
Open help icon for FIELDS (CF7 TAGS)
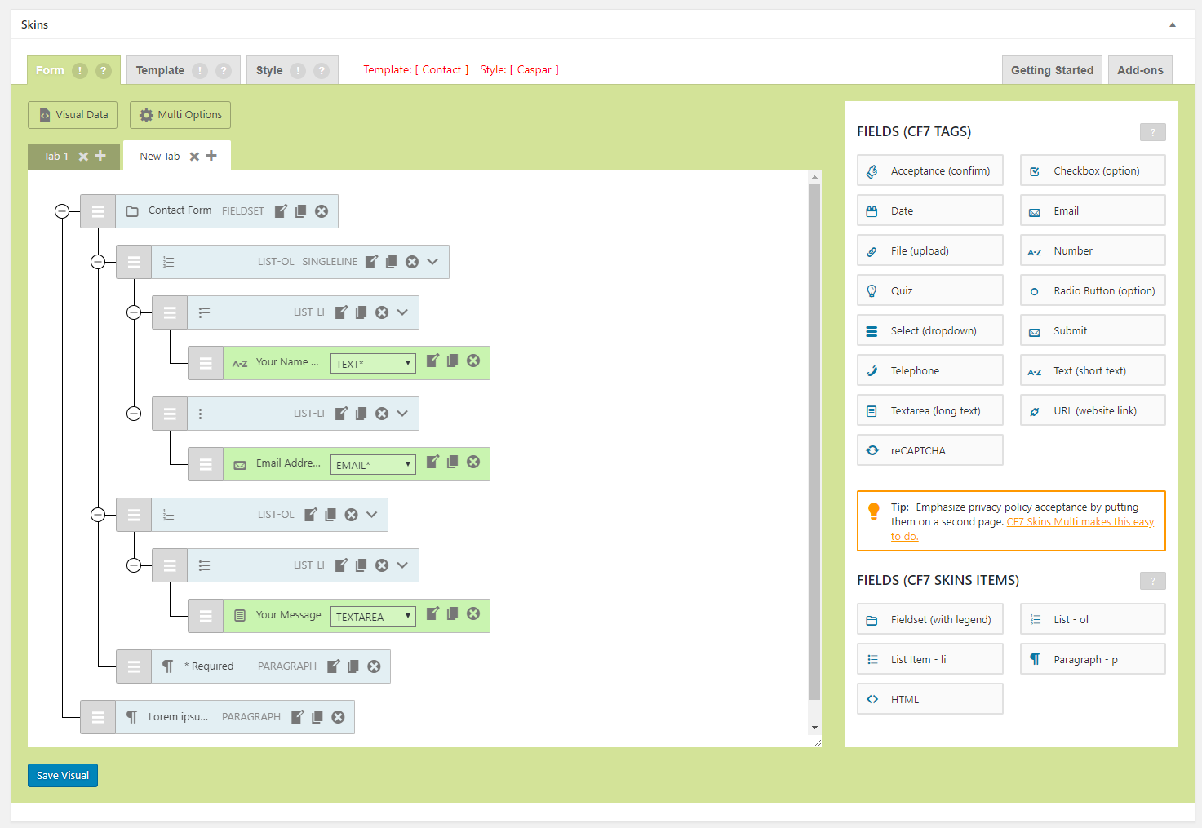(x=1152, y=132)
